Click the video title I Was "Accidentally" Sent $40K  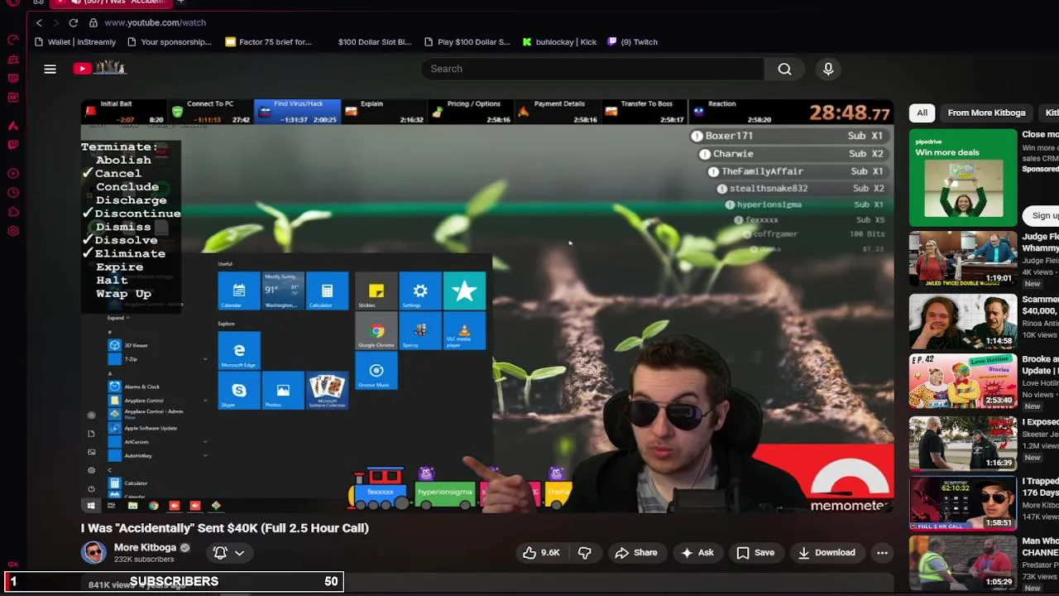pos(225,527)
